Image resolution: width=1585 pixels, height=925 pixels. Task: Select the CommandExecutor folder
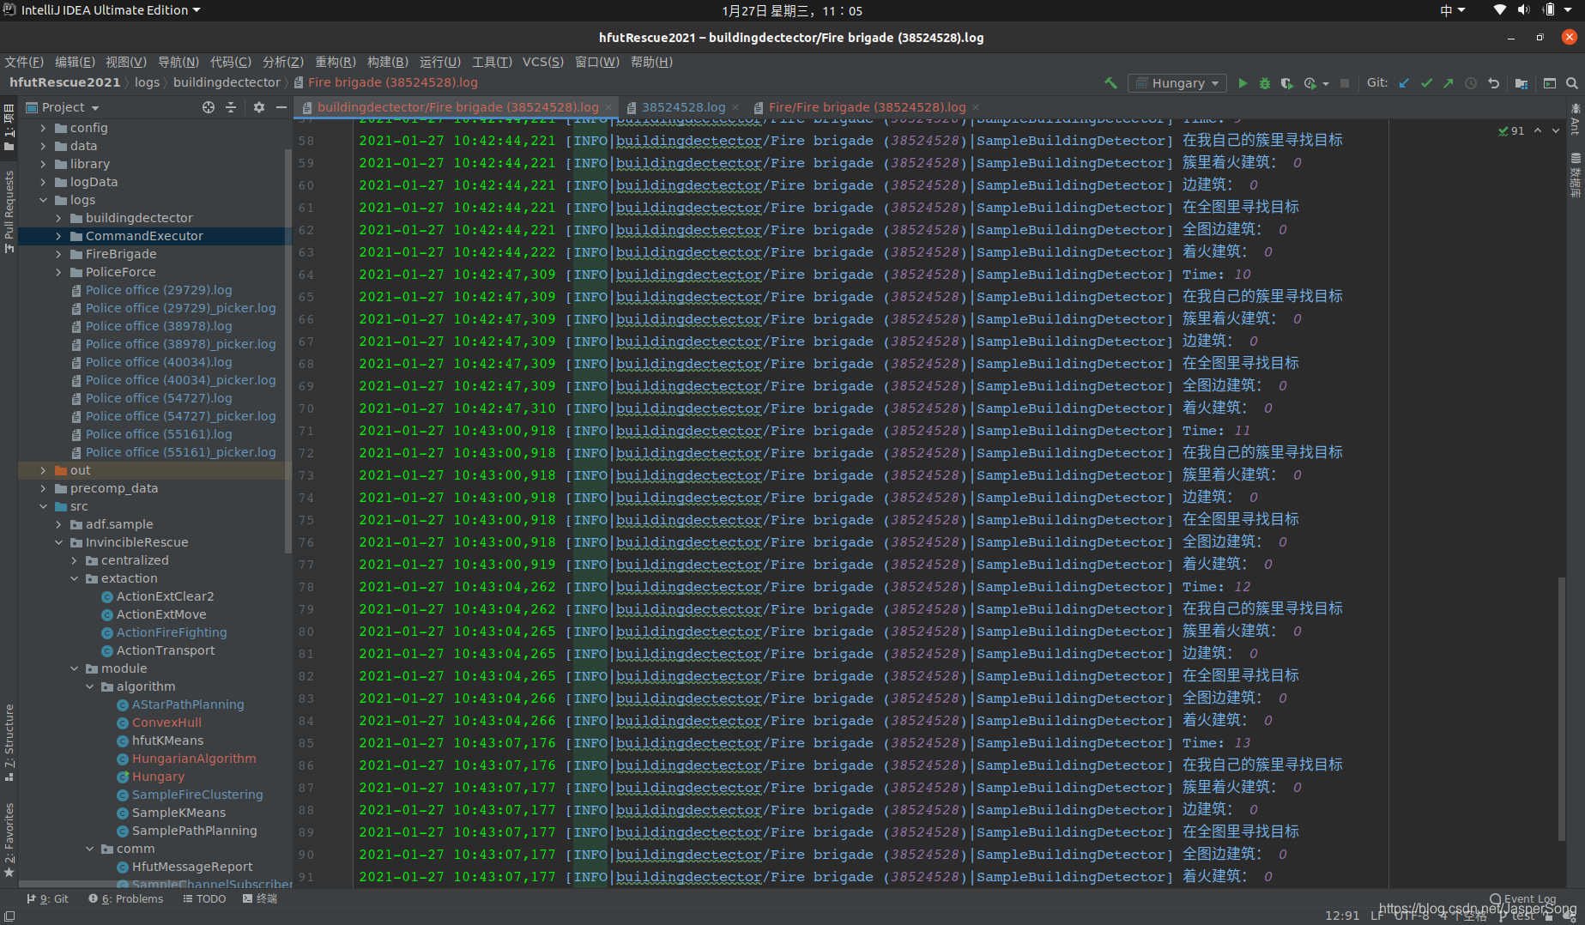point(154,236)
